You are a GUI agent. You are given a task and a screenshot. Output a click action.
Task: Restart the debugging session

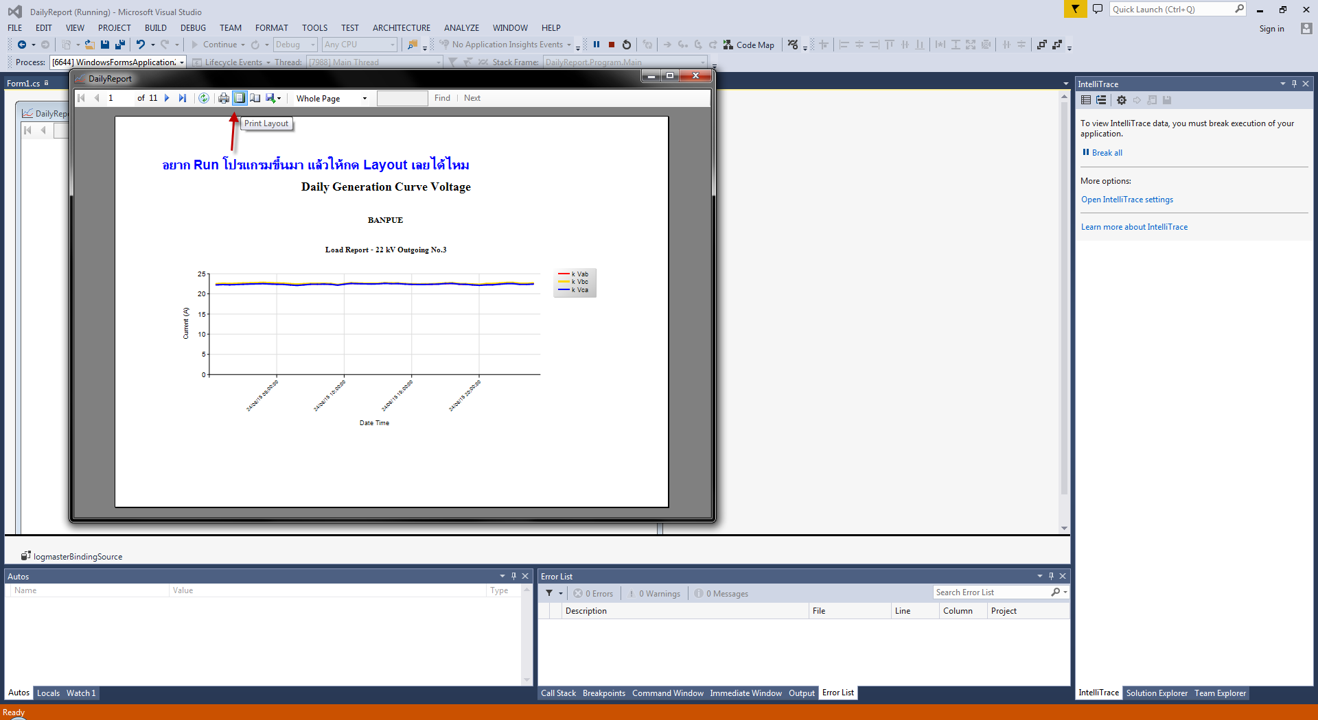click(627, 45)
